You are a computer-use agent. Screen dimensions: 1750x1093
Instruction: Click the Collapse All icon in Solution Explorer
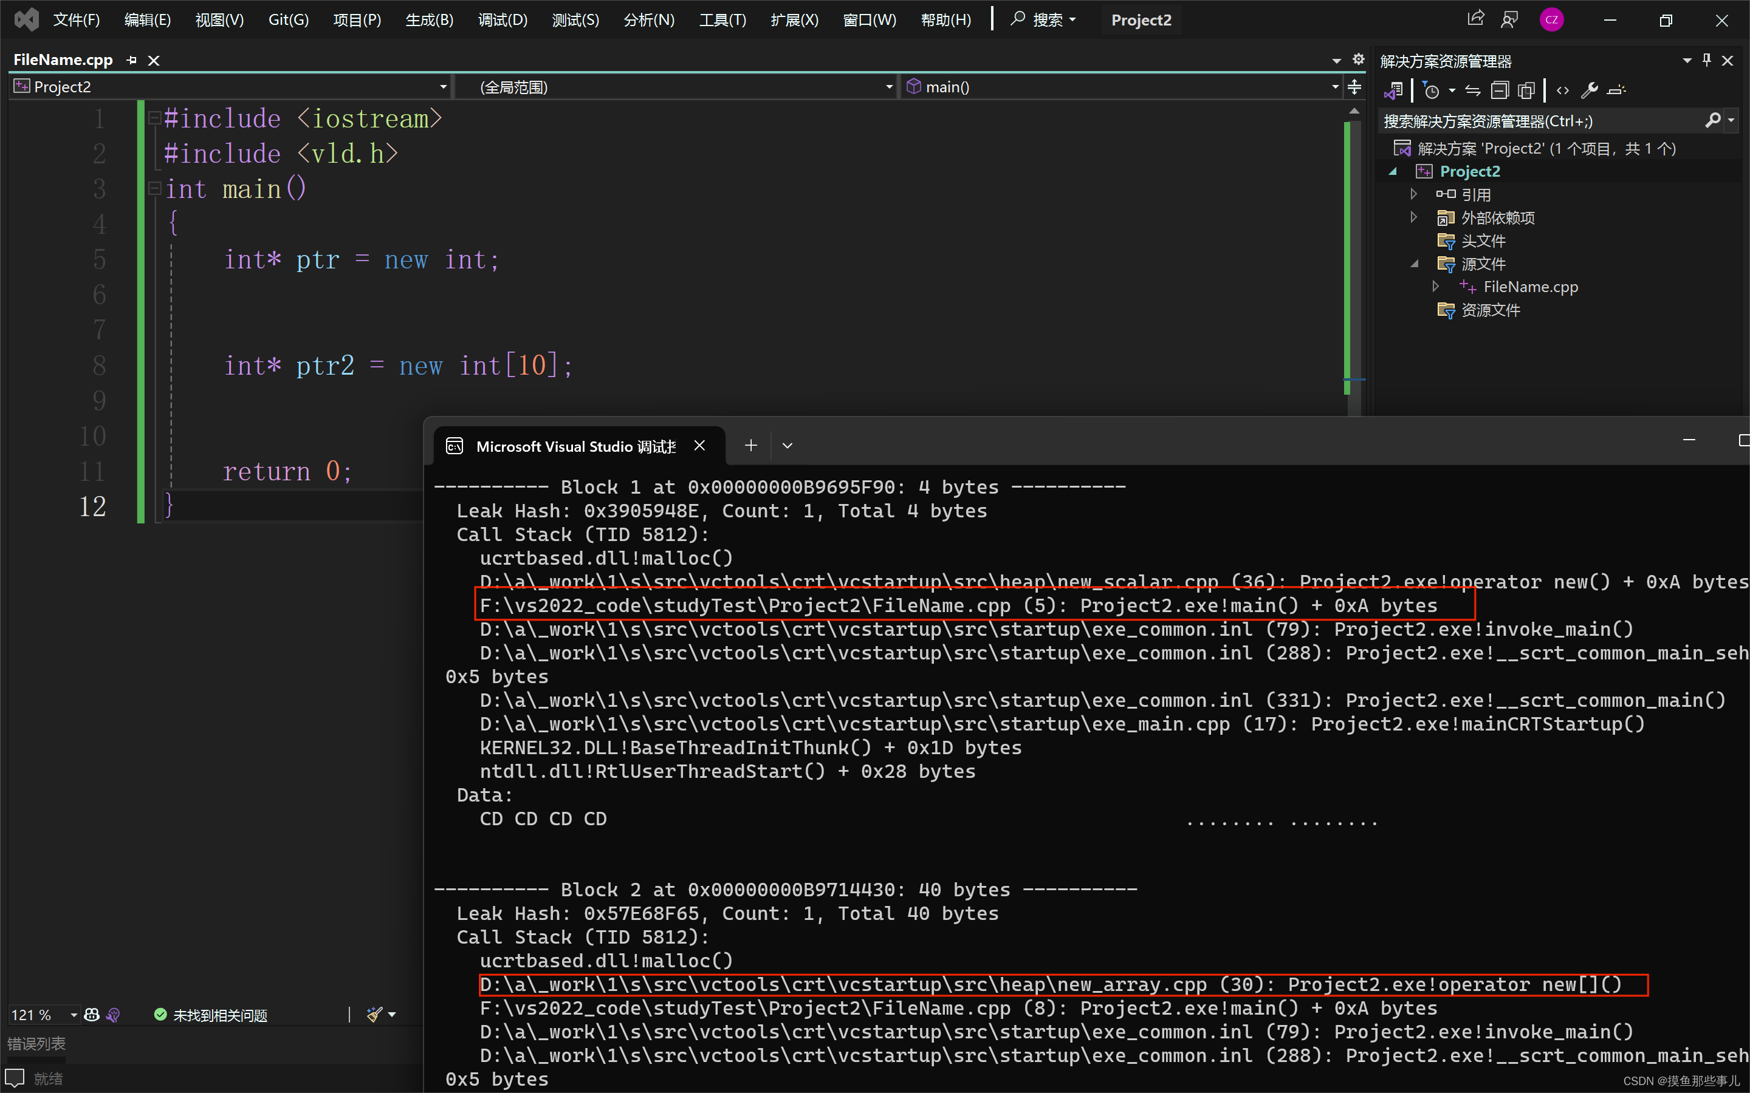(1500, 90)
